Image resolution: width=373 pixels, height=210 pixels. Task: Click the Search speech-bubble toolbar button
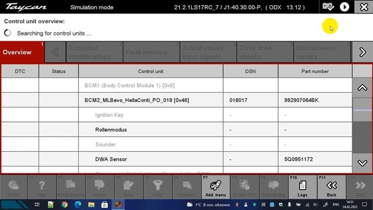pyautogui.click(x=100, y=187)
